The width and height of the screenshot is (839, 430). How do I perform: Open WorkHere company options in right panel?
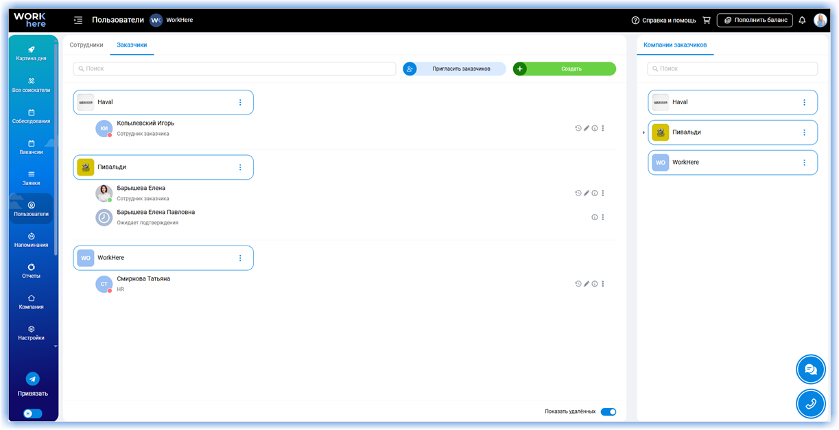805,163
